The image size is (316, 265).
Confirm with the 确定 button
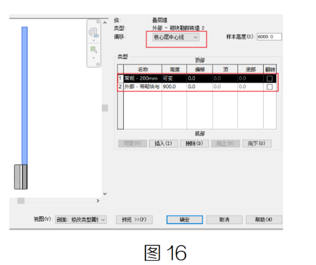pyautogui.click(x=185, y=220)
